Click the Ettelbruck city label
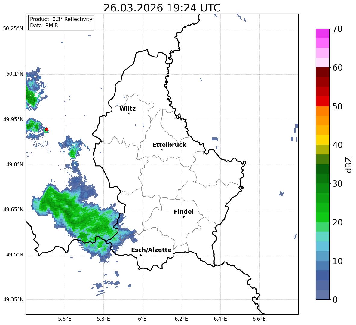 (x=169, y=145)
